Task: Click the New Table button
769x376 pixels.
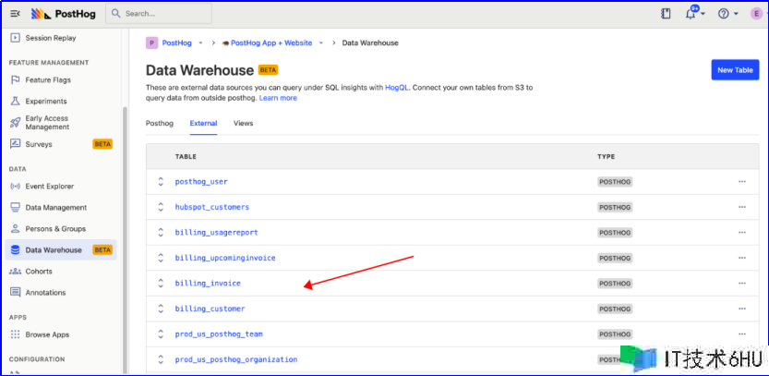Action: (735, 70)
